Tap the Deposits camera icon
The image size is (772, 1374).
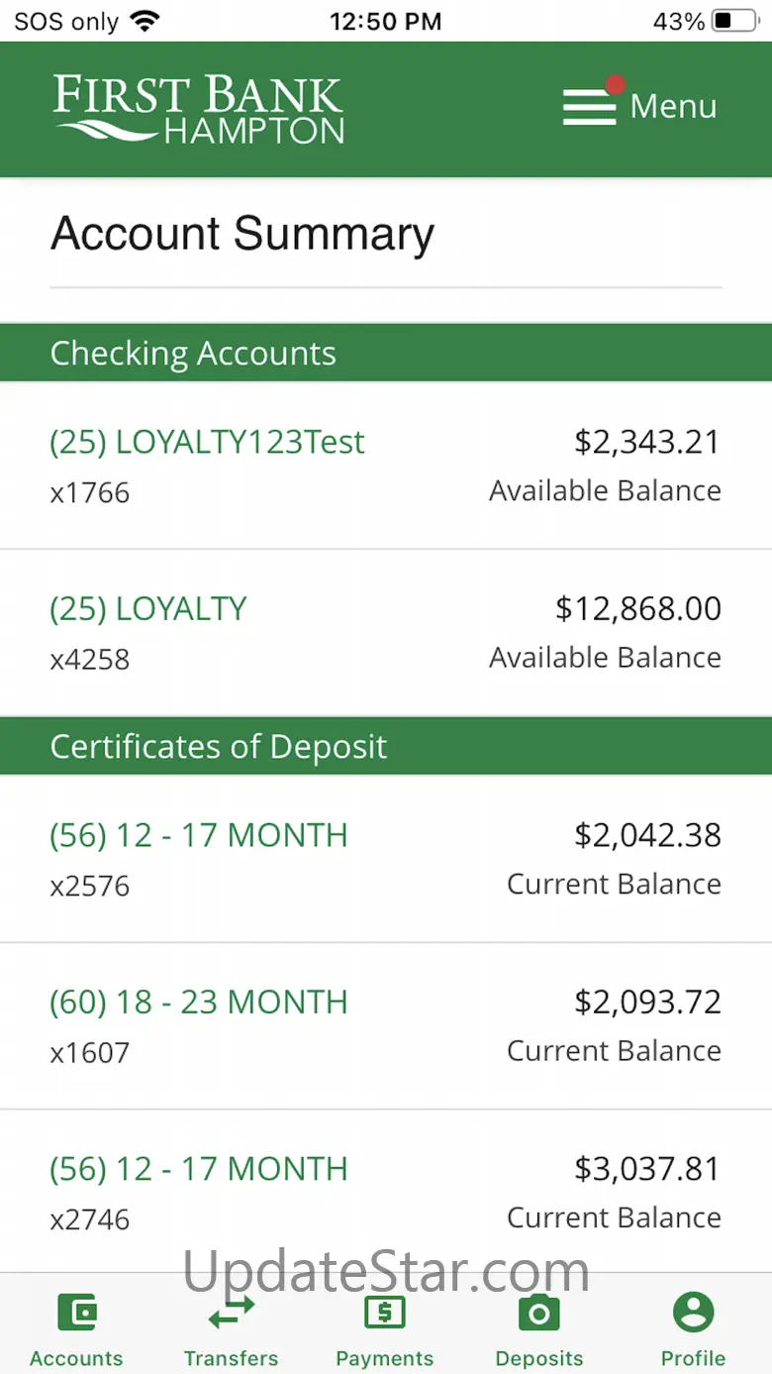tap(539, 1314)
